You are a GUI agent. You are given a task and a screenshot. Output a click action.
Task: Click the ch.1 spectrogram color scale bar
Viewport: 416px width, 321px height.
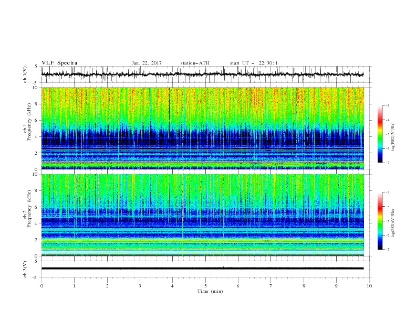(380, 134)
